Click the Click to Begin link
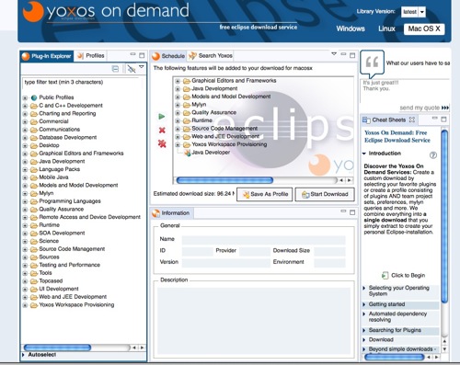 [408, 275]
